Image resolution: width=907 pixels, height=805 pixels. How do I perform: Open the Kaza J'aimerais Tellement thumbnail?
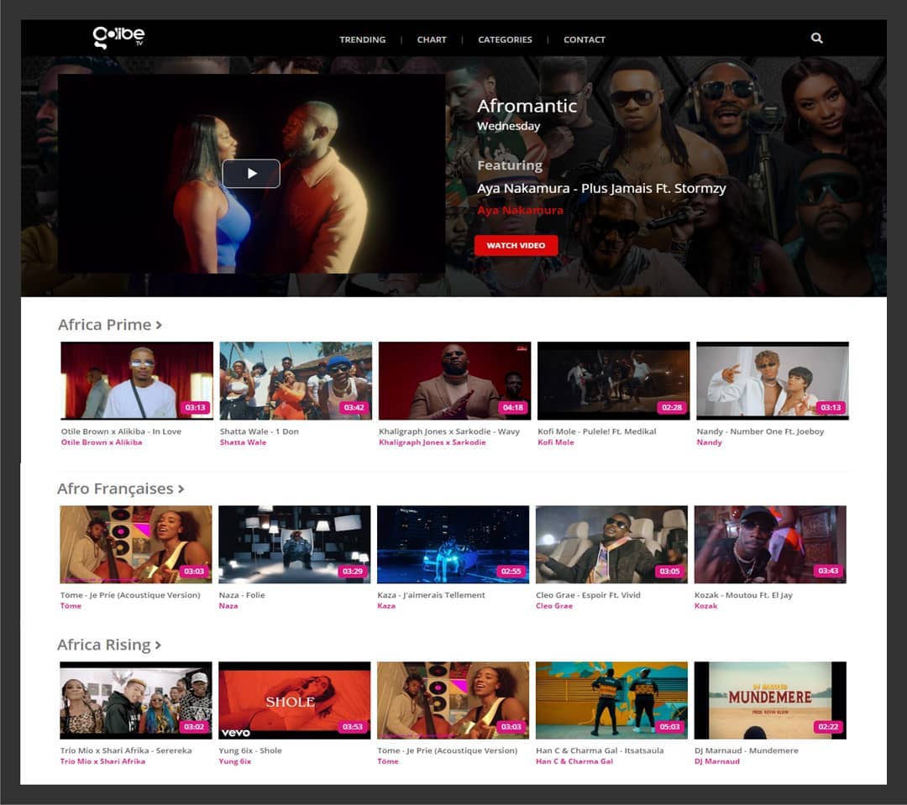tap(453, 544)
